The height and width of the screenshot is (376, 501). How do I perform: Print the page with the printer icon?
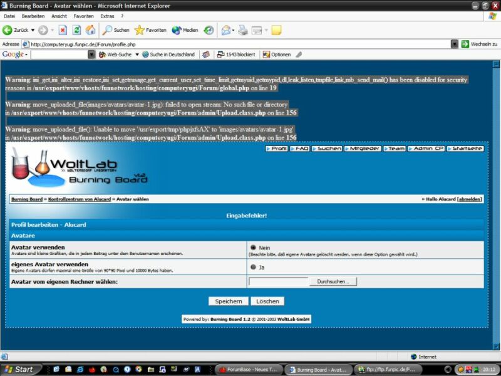click(x=243, y=30)
